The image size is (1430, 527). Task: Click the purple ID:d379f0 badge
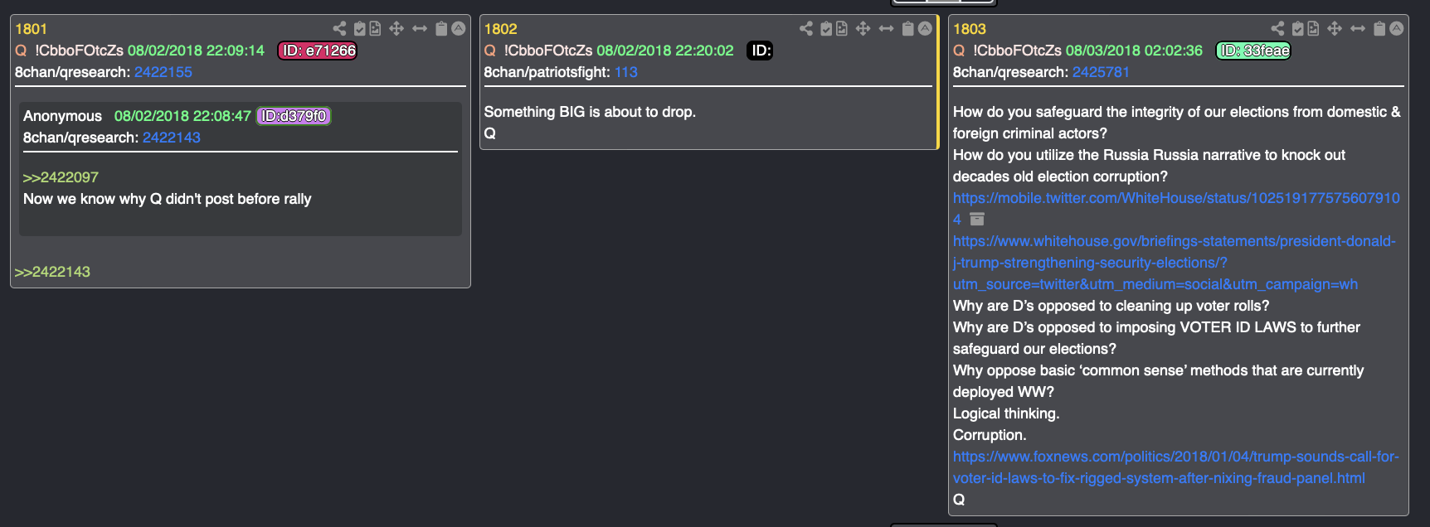pos(294,116)
